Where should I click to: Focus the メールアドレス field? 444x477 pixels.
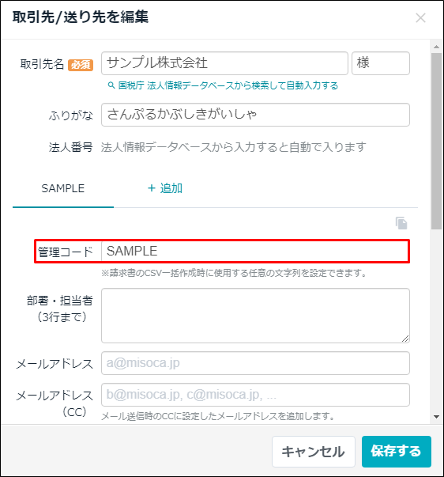click(x=255, y=363)
